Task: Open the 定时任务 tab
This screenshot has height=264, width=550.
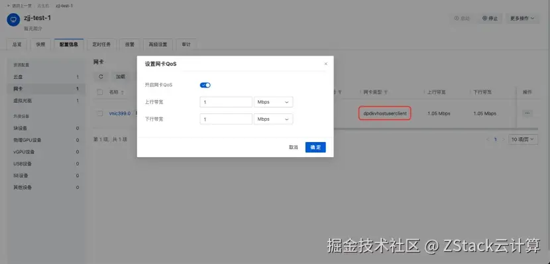Action: pyautogui.click(x=102, y=44)
